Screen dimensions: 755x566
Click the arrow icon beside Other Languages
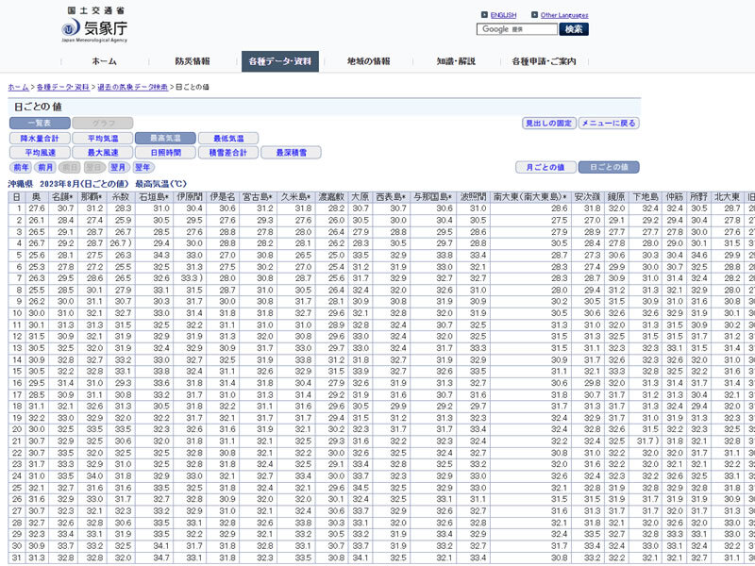534,15
